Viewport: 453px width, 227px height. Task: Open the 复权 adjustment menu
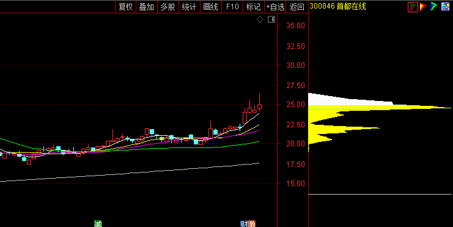[x=126, y=7]
